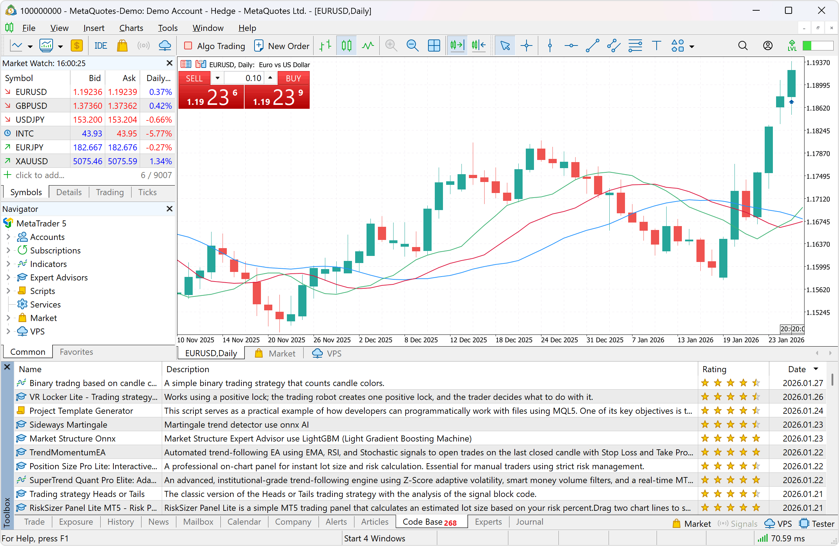The width and height of the screenshot is (839, 546).
Task: Switch chart to bar chart mode
Action: [x=325, y=46]
